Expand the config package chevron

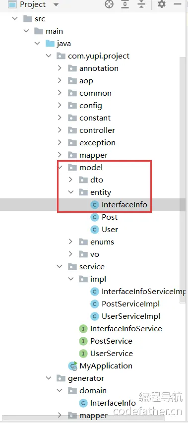60,106
